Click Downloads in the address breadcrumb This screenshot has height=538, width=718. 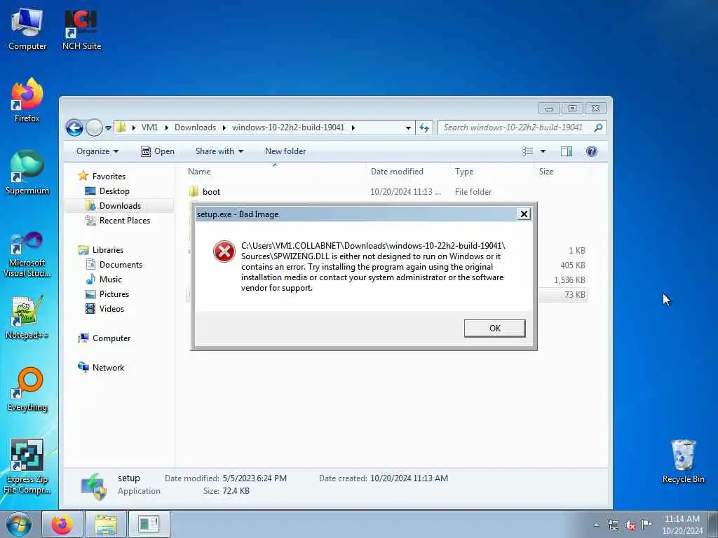pos(195,127)
